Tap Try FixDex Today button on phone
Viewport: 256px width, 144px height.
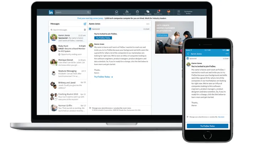point(208,126)
